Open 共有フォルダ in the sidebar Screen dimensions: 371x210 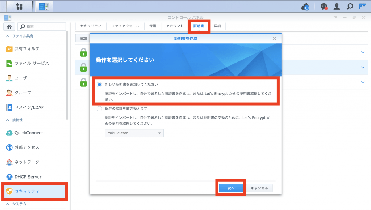click(x=27, y=49)
